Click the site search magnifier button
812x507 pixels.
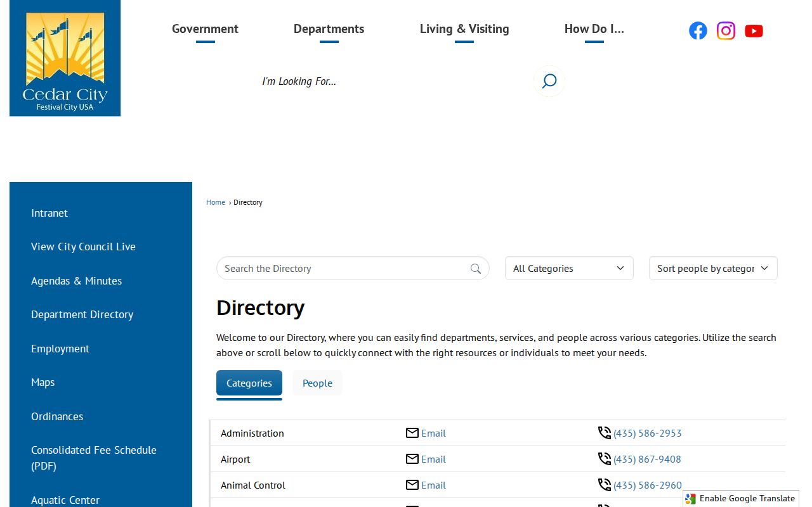click(x=549, y=81)
